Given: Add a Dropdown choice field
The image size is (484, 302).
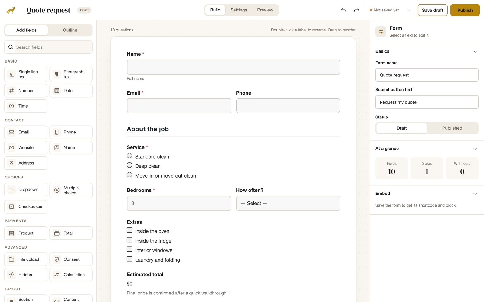Looking at the screenshot, I should [26, 190].
